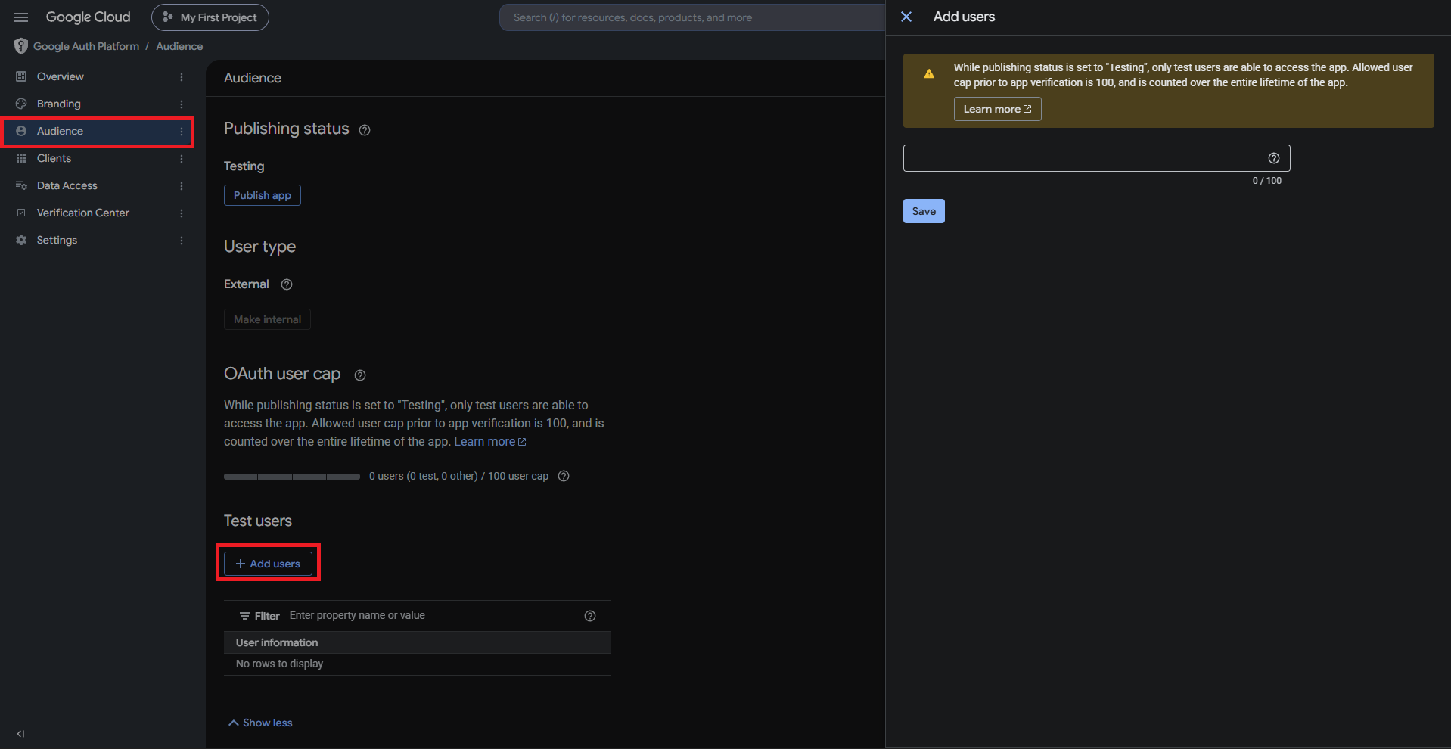Image resolution: width=1451 pixels, height=749 pixels.
Task: Open more options for Audience
Action: (182, 131)
